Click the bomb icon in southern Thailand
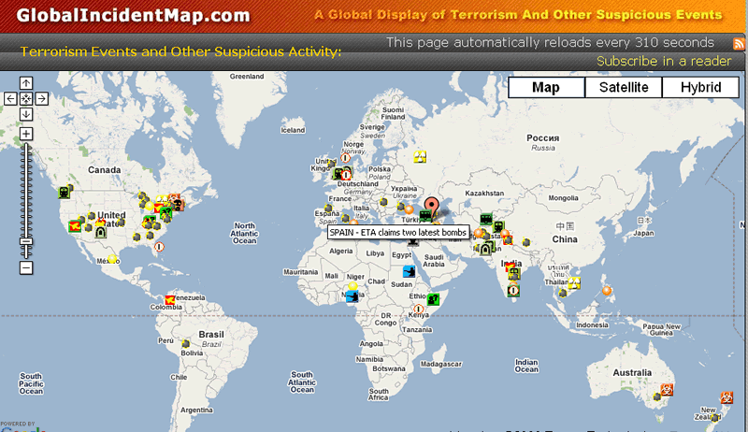The width and height of the screenshot is (748, 432). [x=563, y=293]
